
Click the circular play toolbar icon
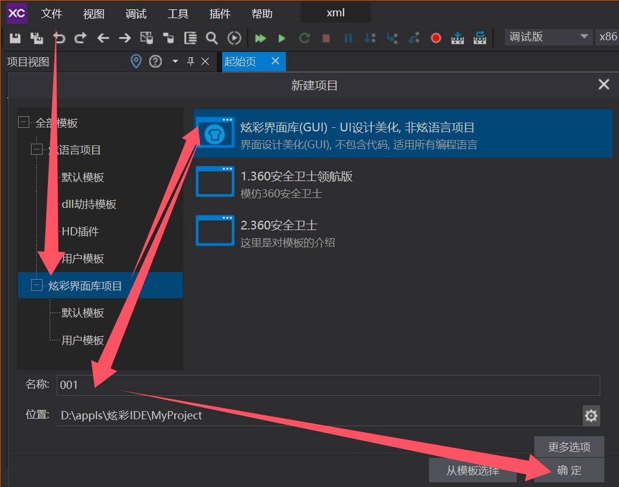click(x=234, y=39)
